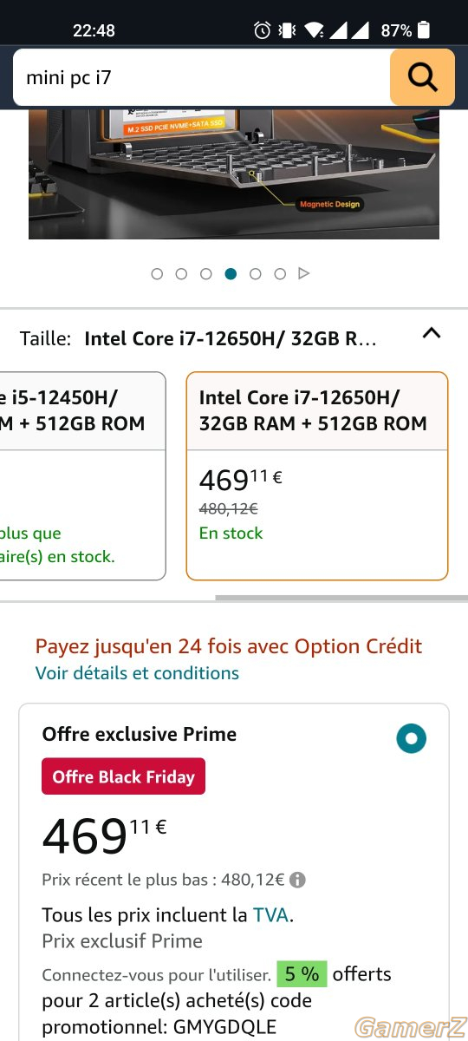
Task: Tap the carousel play arrow after dots
Action: [x=304, y=273]
